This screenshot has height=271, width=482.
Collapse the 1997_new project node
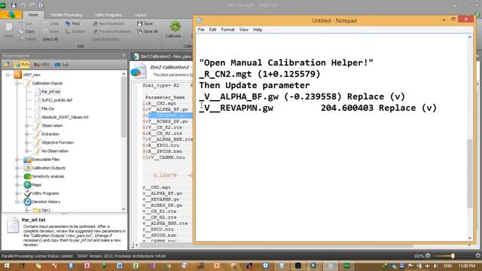tap(8, 75)
